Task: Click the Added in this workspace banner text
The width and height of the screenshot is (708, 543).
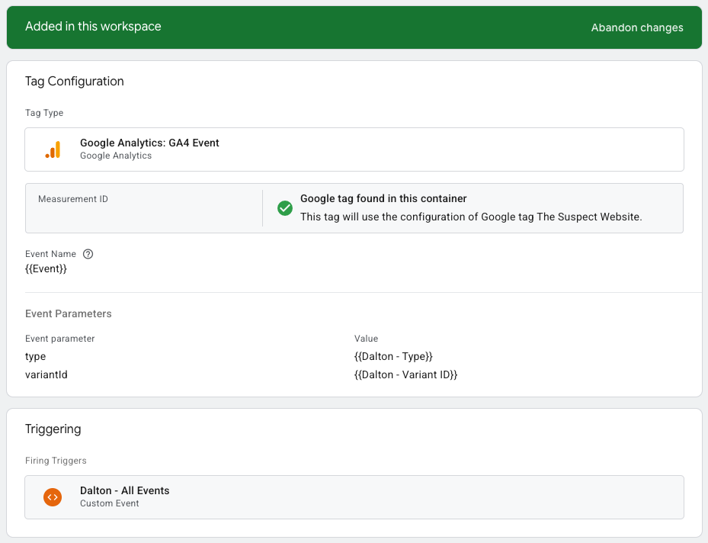Action: [x=93, y=26]
